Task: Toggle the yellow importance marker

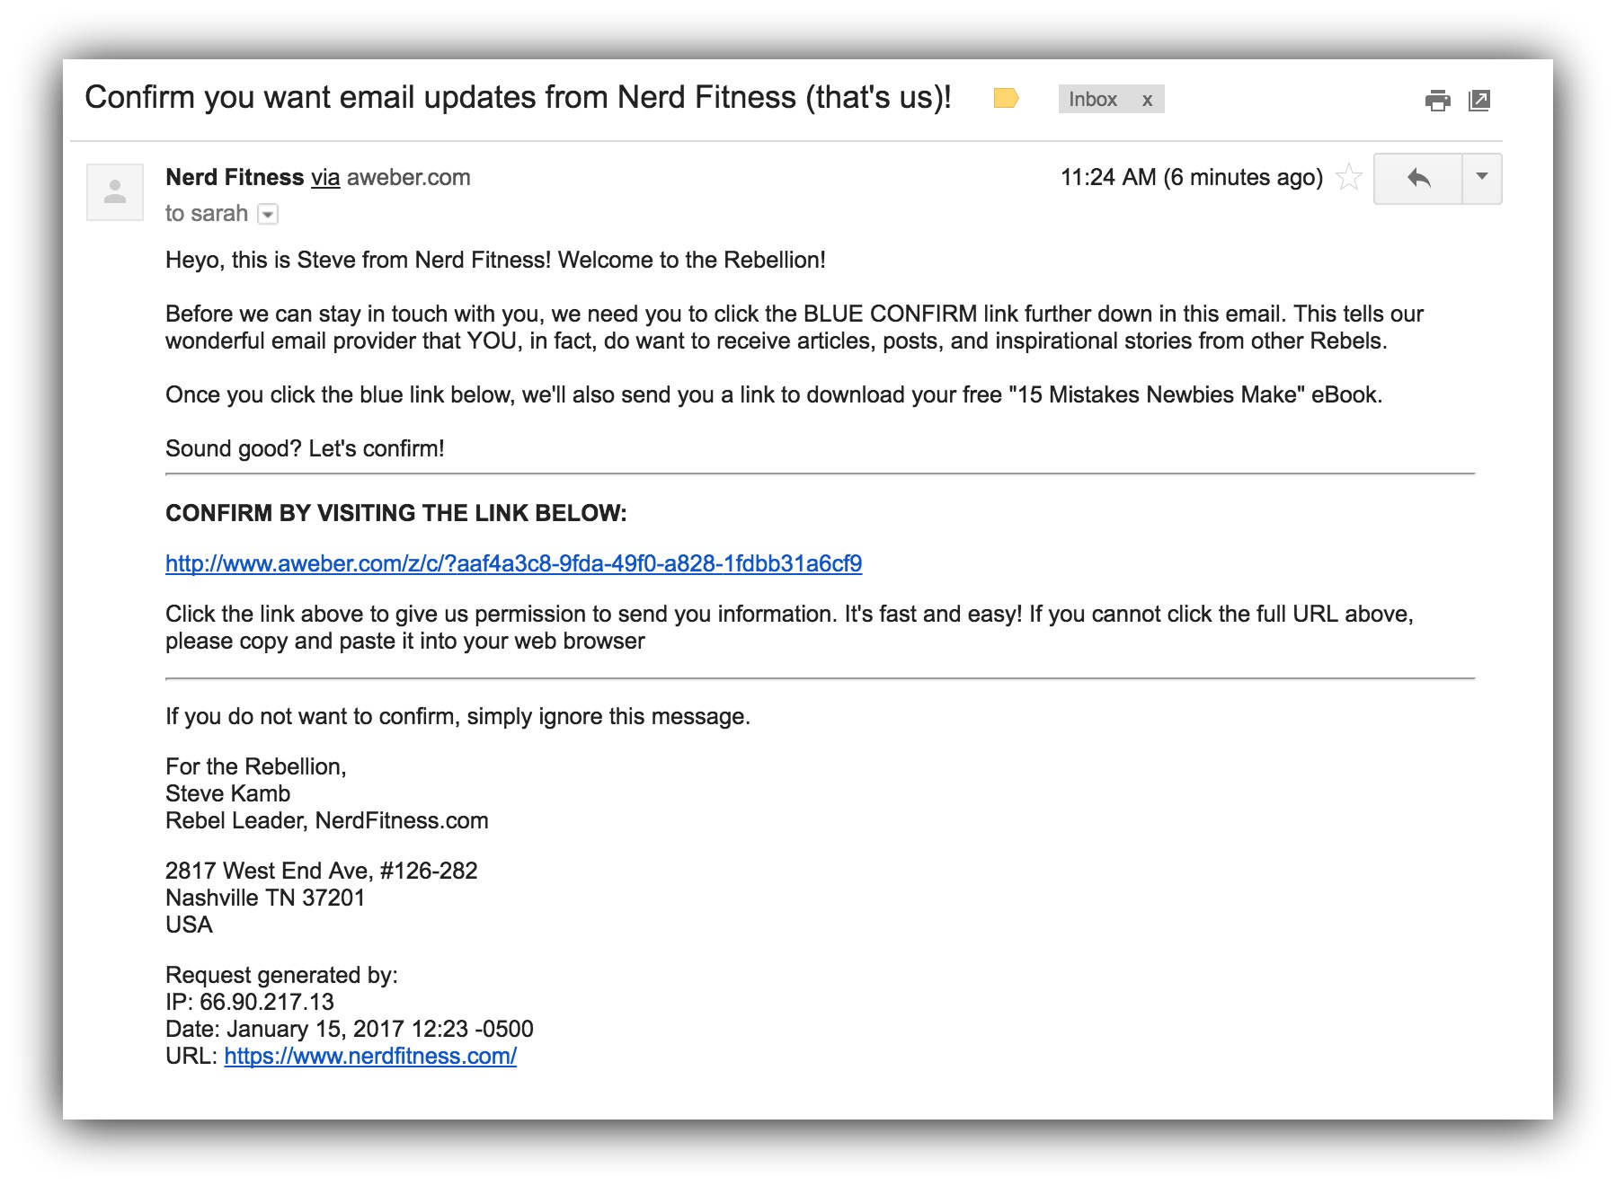Action: point(1006,99)
